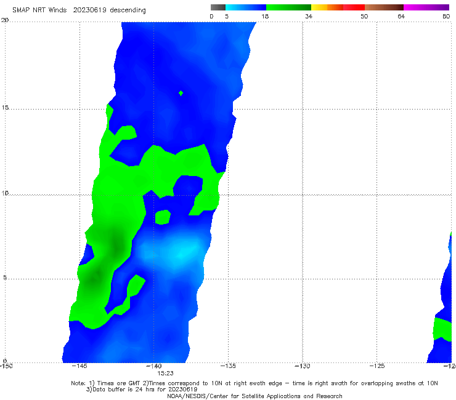The image size is (456, 400).
Task: Click the latitude axis label '20'
Action: pyautogui.click(x=5, y=20)
